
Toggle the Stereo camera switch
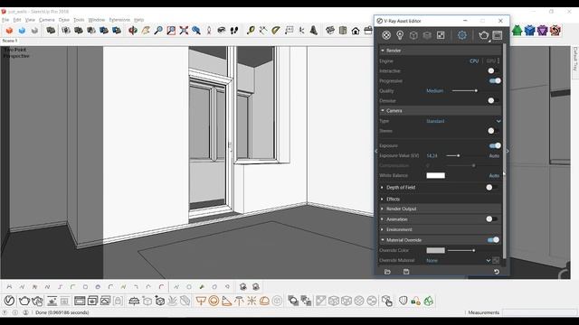[x=493, y=131]
